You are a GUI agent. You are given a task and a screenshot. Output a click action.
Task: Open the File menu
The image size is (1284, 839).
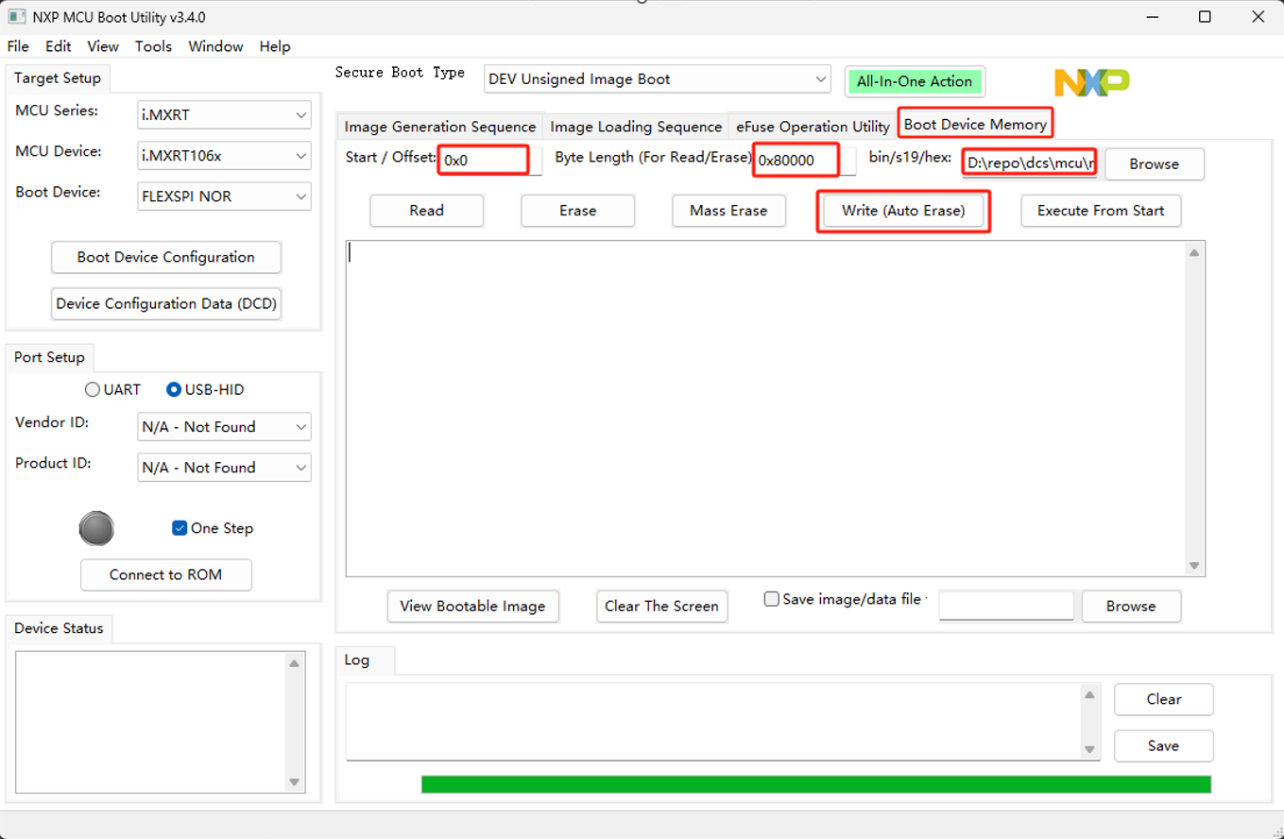point(18,46)
